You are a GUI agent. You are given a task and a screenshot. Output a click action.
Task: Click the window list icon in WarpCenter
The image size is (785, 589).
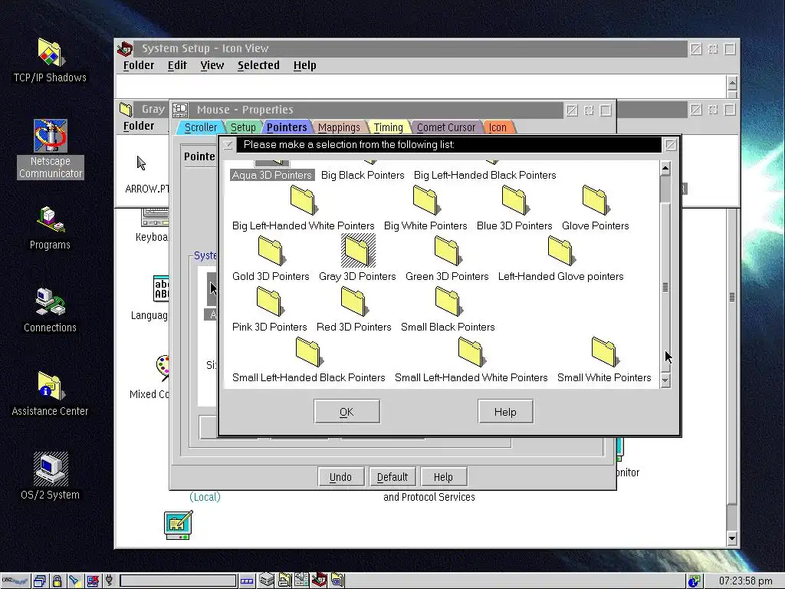[40, 581]
